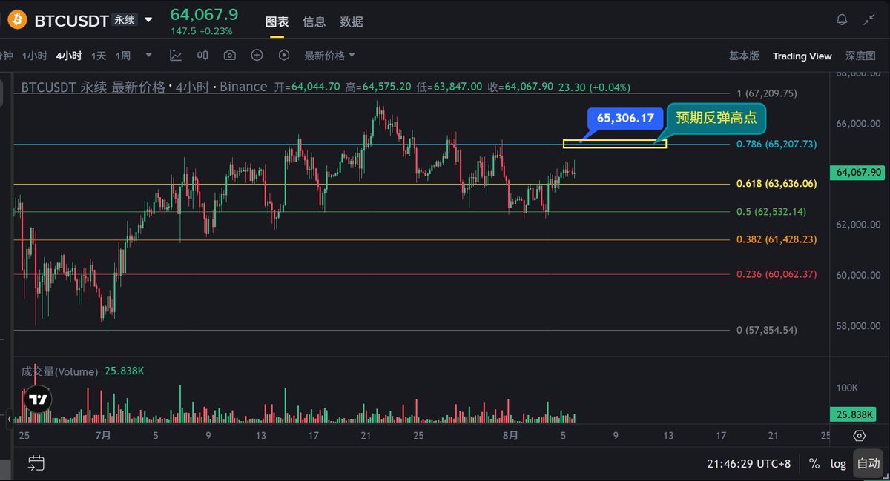Screen dimensions: 890x481
Task: Toggle logarithmic scale with log button
Action: (838, 464)
